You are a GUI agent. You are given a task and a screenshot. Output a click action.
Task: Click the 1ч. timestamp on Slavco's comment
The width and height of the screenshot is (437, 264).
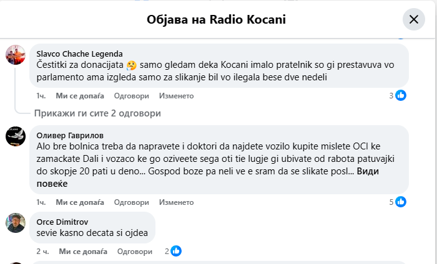tap(41, 96)
